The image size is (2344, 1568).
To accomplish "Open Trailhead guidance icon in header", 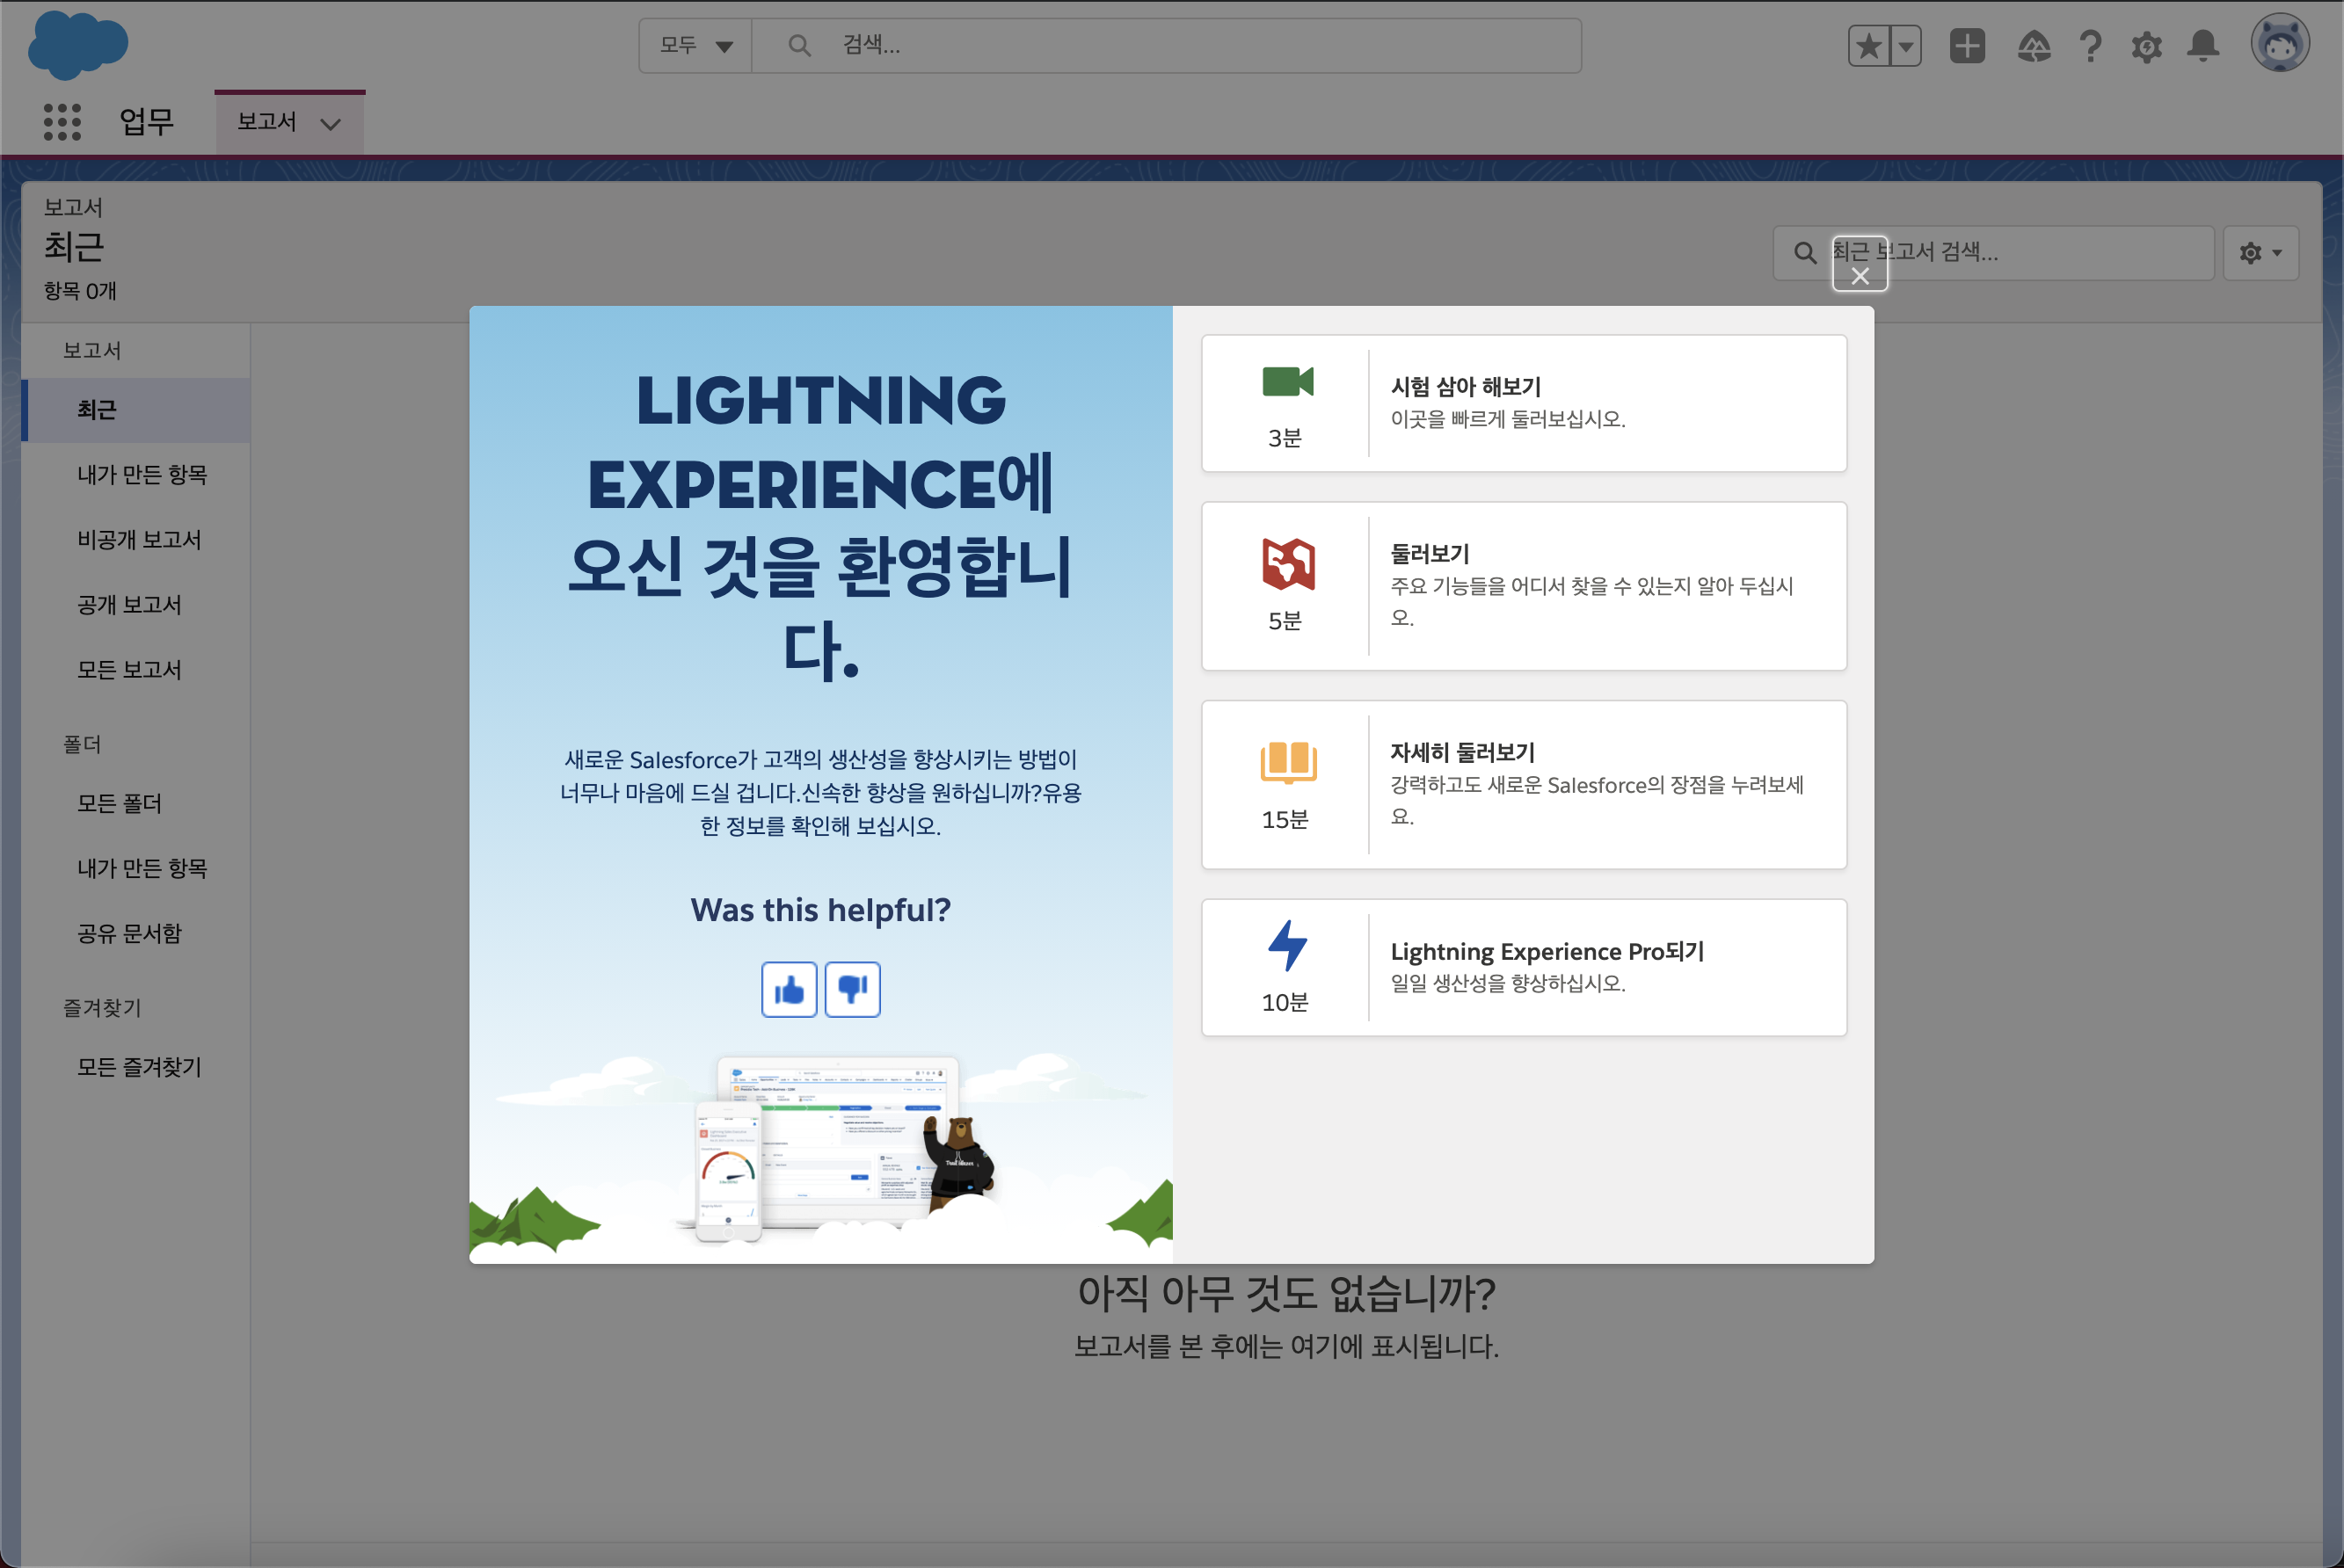I will [x=2034, y=46].
